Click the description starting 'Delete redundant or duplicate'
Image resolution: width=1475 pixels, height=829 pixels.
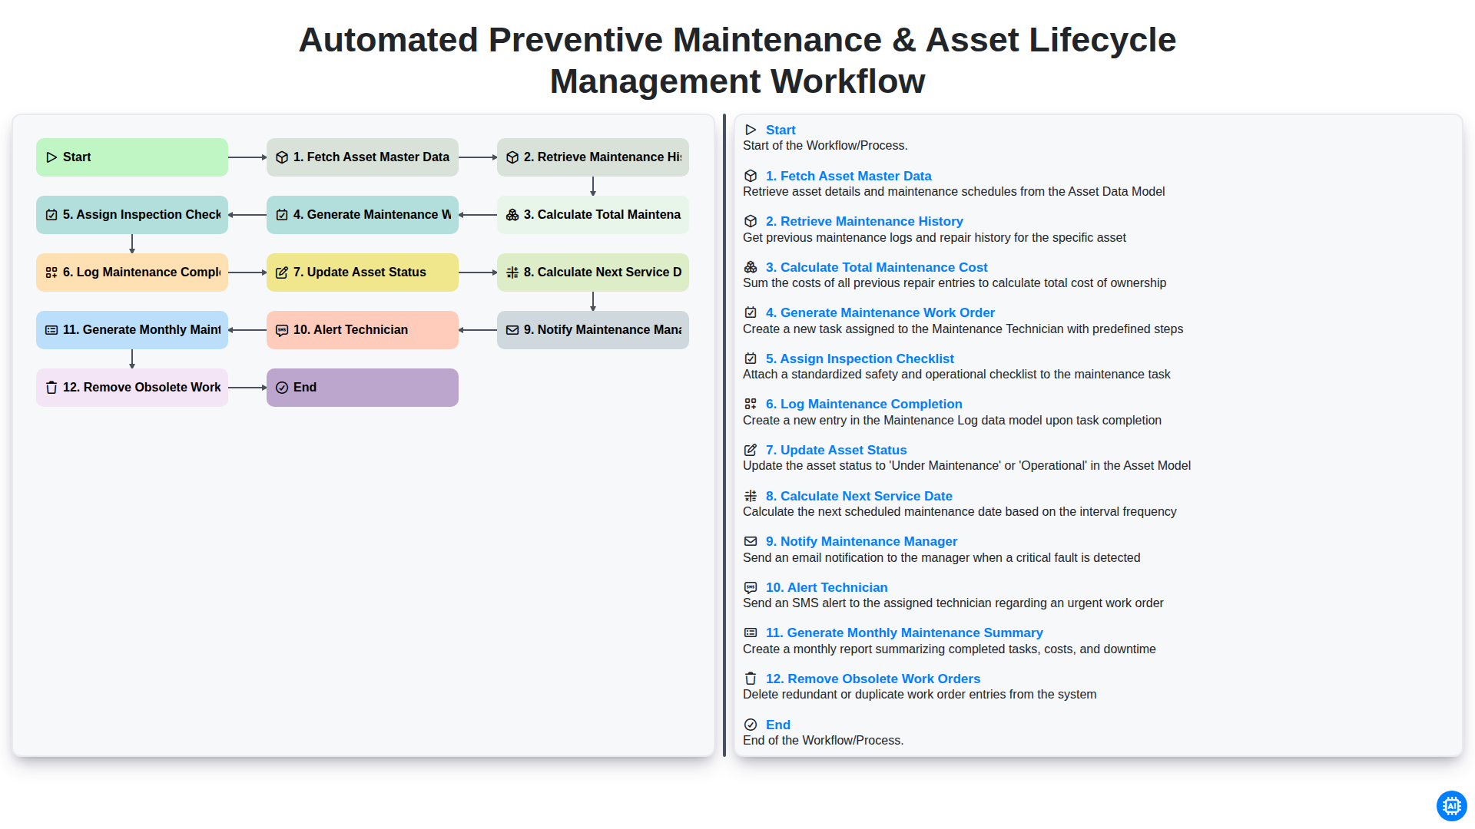(920, 695)
